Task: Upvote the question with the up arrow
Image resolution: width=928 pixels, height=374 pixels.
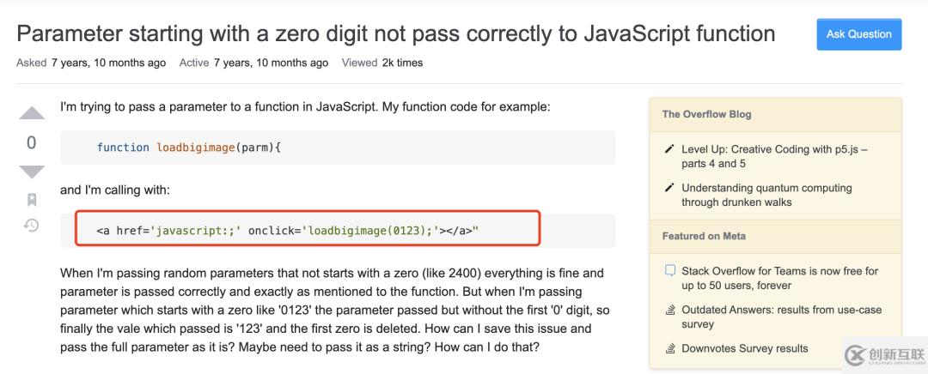Action: click(x=32, y=113)
